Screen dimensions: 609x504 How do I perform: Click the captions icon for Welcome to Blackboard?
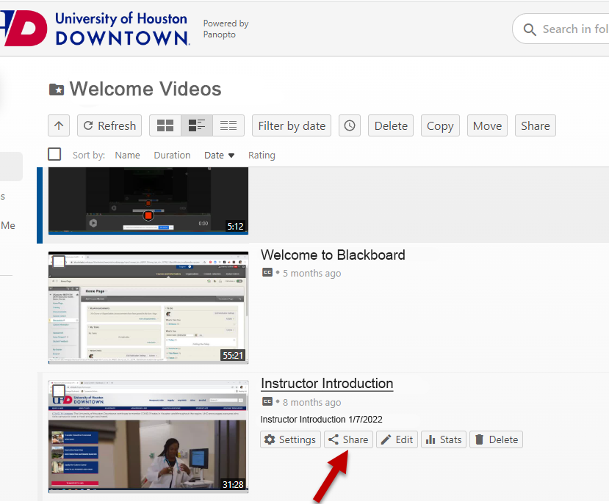point(267,272)
